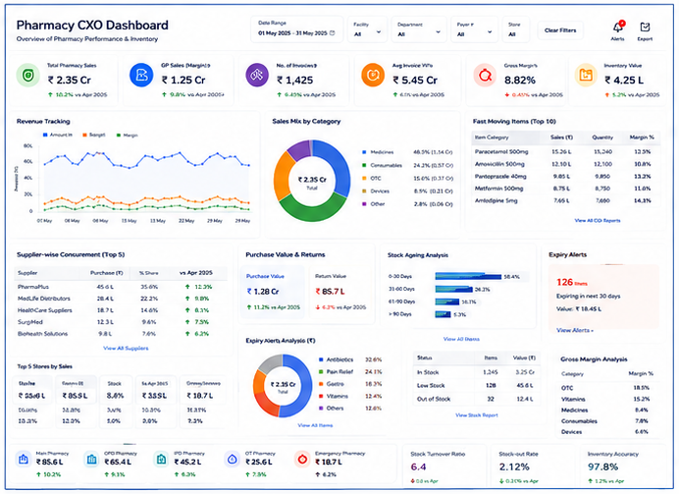Click the Inventory Accuracy 97.8% value
679x494 pixels.
pyautogui.click(x=602, y=467)
